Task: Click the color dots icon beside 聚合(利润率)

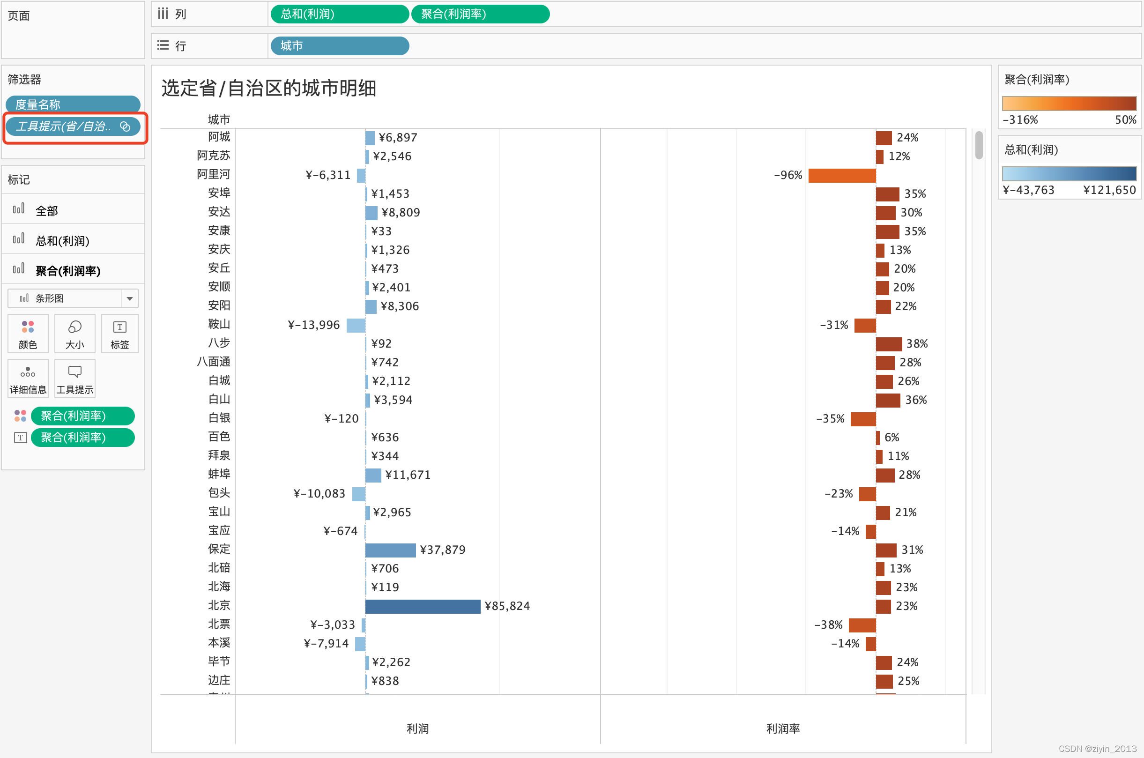Action: click(20, 416)
